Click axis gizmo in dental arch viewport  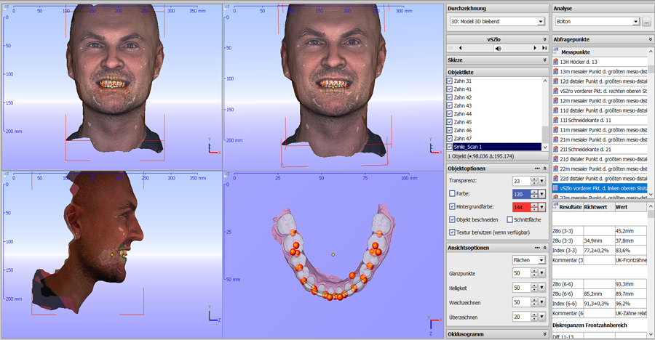click(x=434, y=325)
